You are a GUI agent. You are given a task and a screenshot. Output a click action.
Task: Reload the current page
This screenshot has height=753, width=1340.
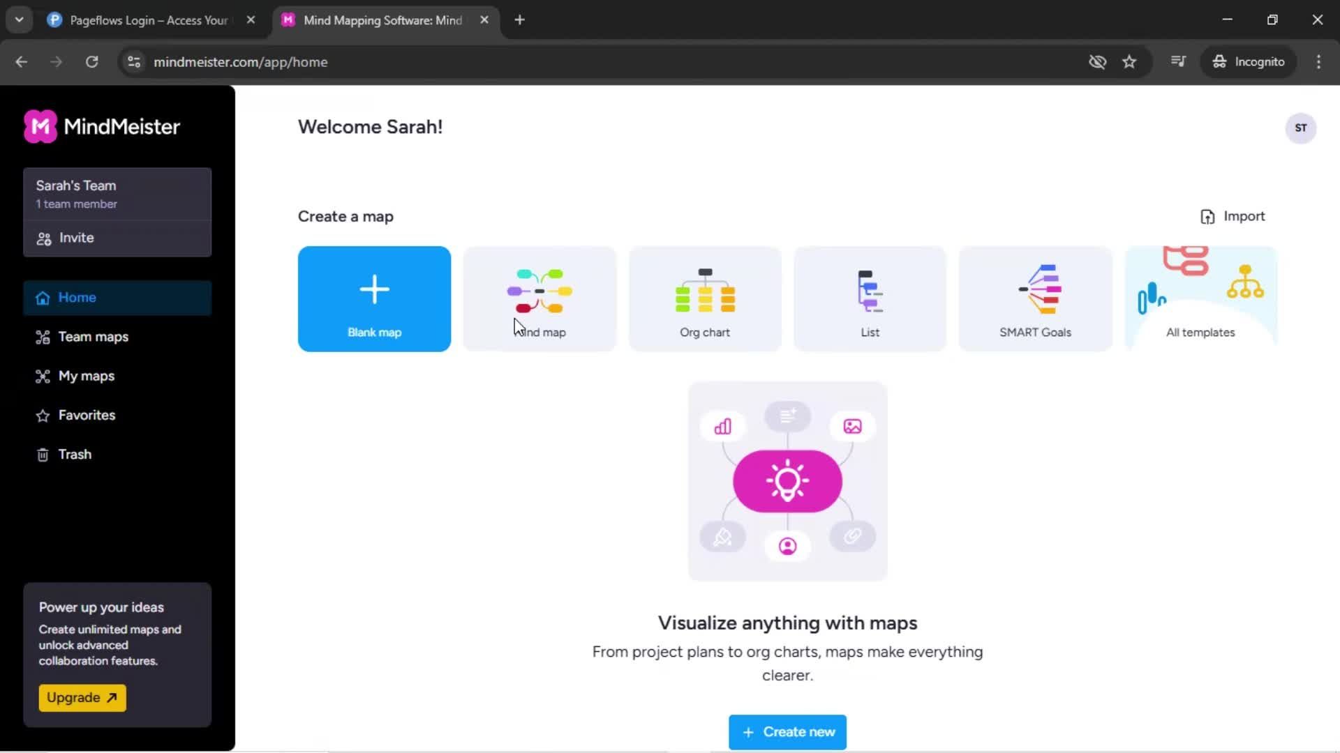[91, 62]
